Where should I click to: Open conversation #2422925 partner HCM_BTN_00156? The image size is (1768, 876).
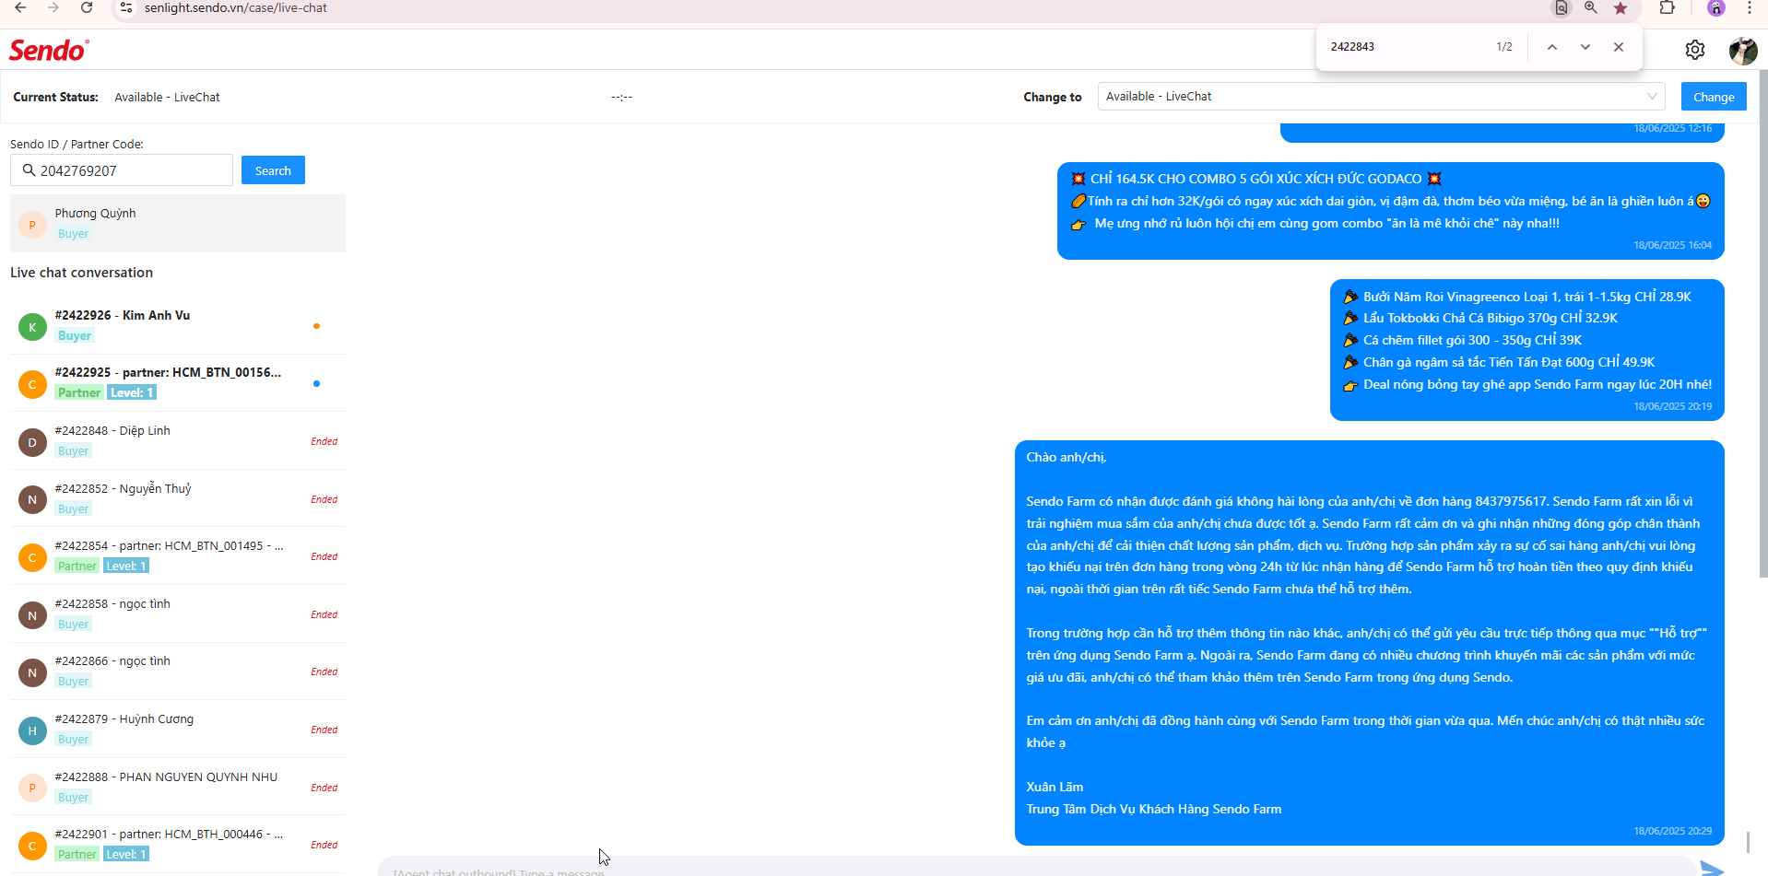click(178, 383)
